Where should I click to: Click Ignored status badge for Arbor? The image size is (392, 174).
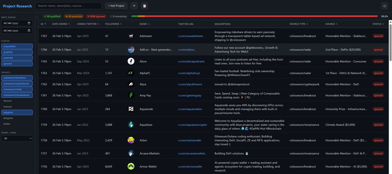tap(378, 140)
